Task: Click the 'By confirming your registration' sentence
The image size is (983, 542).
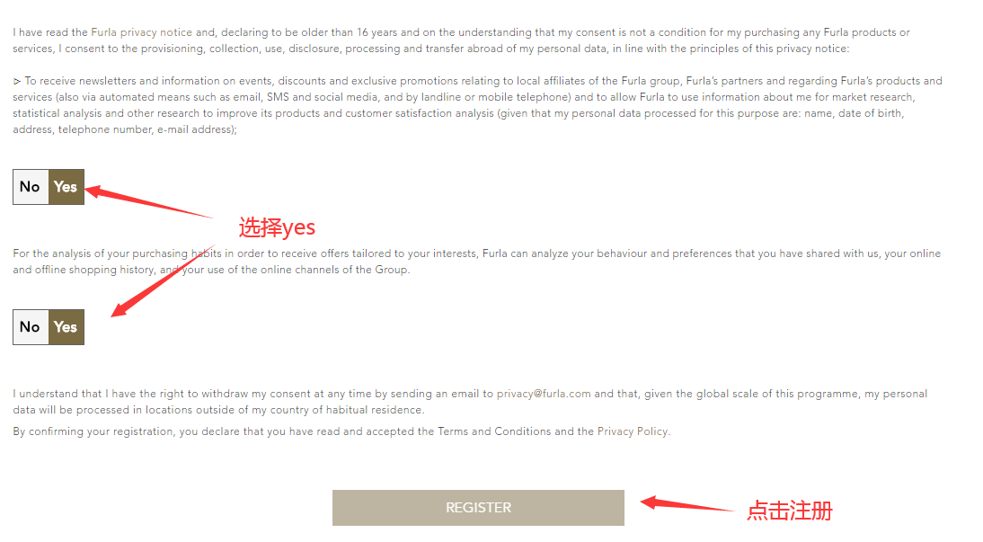Action: (x=341, y=431)
